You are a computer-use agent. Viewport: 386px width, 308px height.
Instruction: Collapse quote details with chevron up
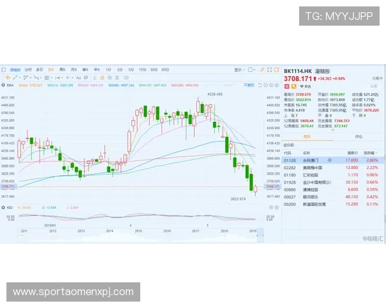(333, 130)
